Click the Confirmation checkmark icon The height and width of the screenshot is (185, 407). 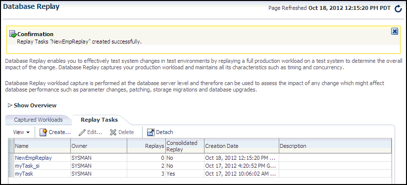pyautogui.click(x=13, y=34)
